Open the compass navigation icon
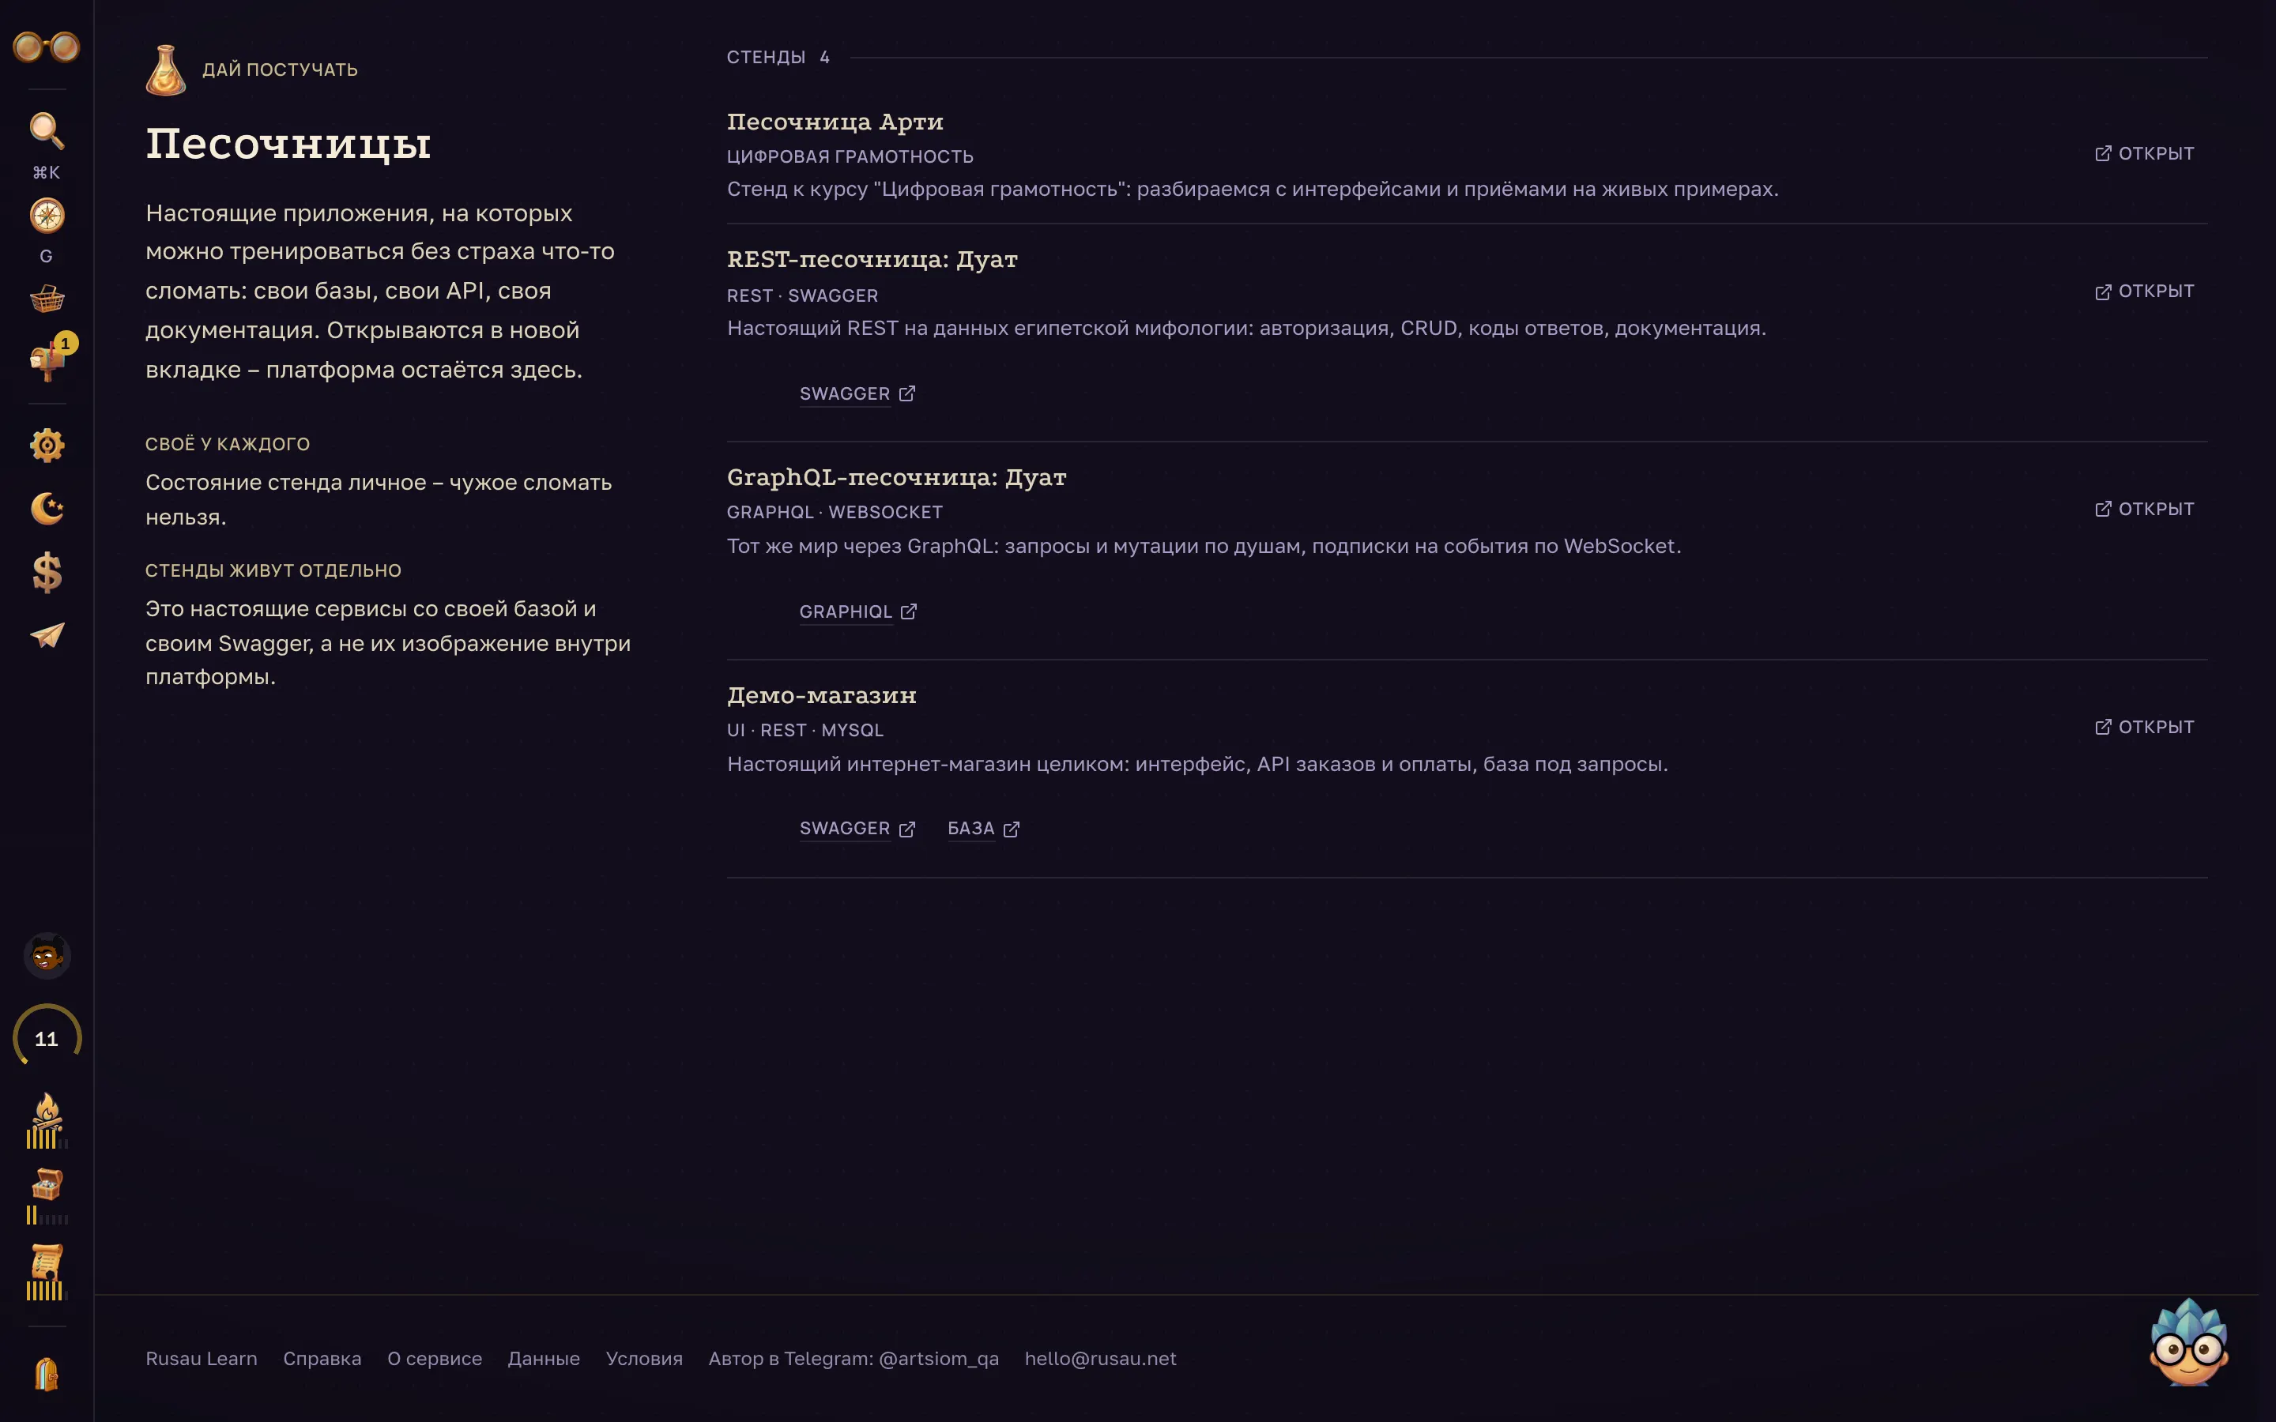The width and height of the screenshot is (2276, 1422). (46, 216)
